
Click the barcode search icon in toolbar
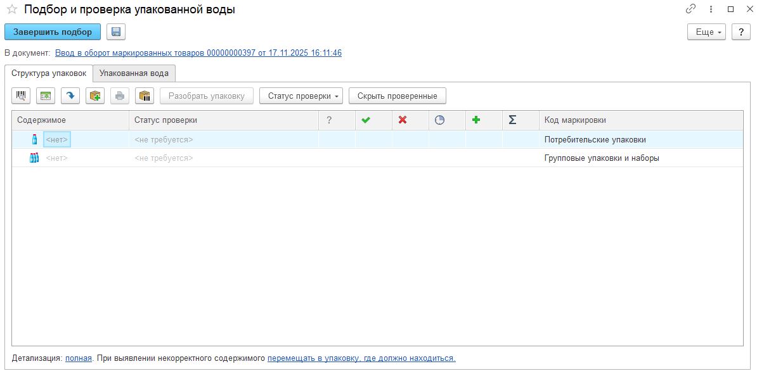click(22, 96)
